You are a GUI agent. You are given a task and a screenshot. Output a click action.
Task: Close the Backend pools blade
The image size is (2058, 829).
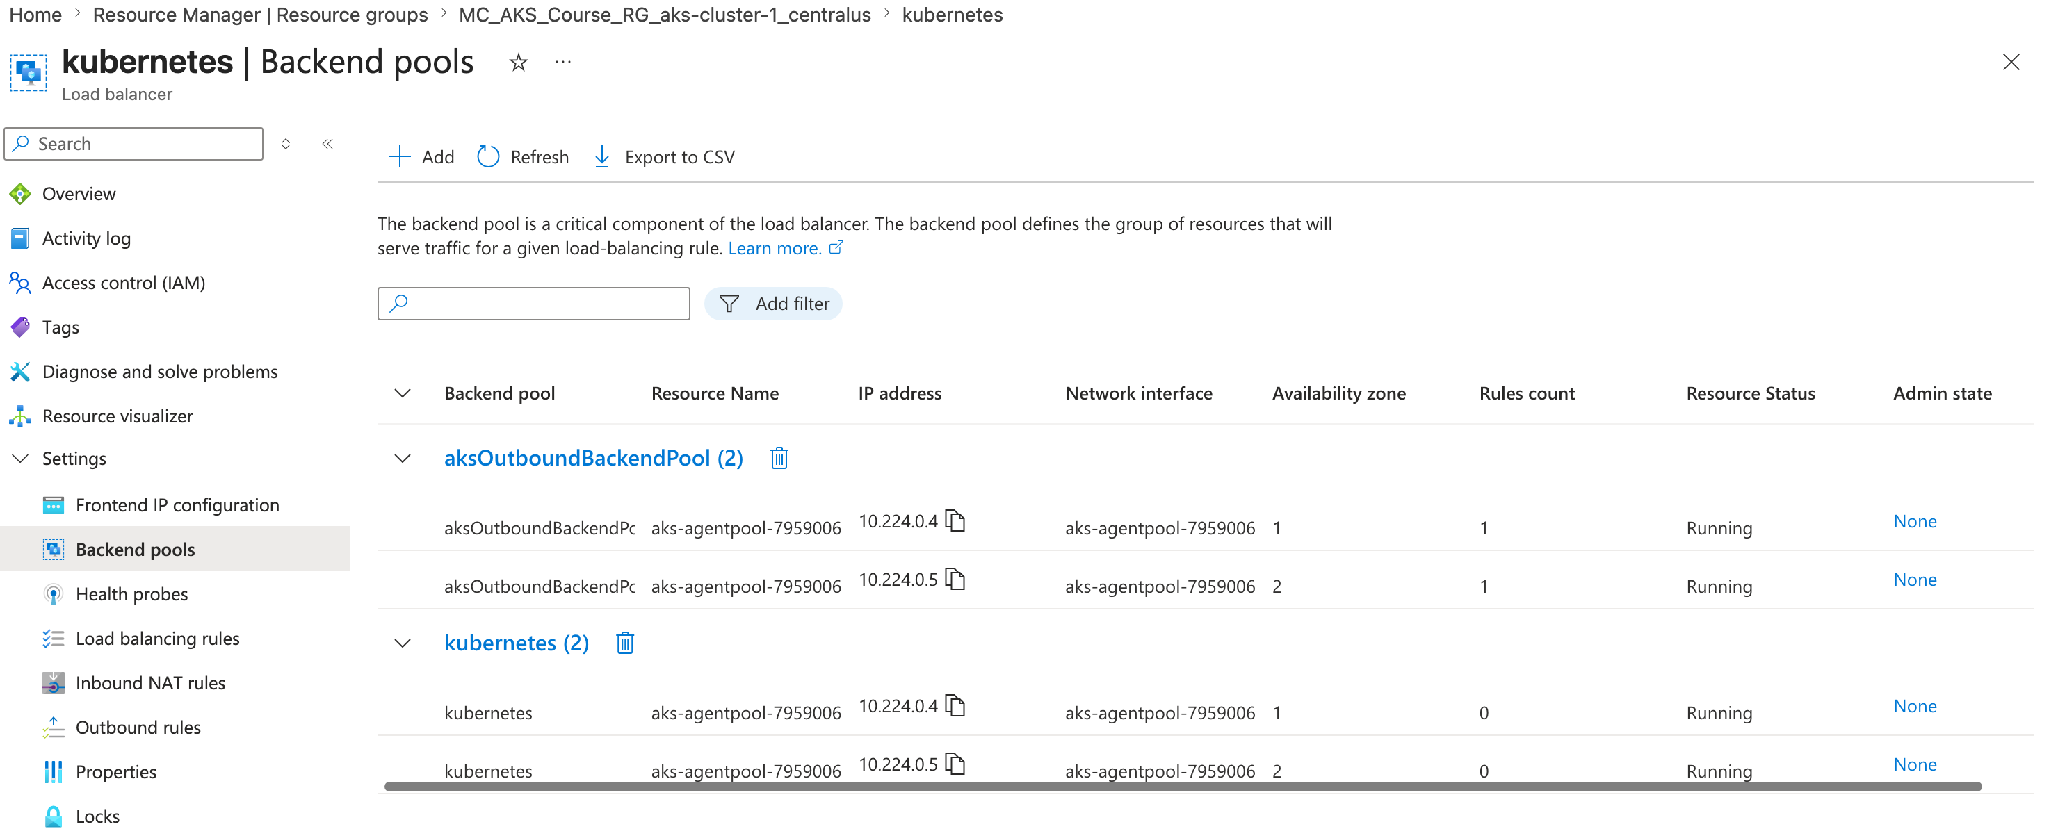point(2011,63)
